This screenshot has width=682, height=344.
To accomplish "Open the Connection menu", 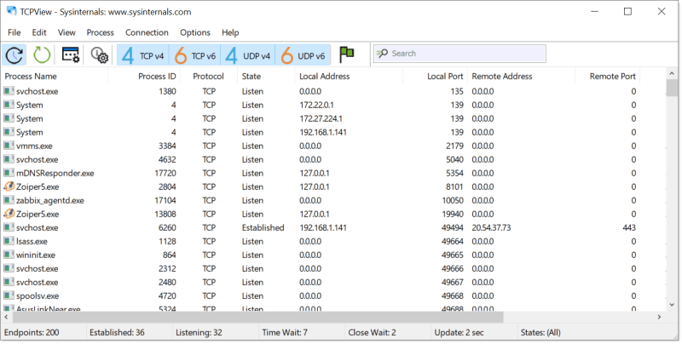I will pyautogui.click(x=147, y=32).
